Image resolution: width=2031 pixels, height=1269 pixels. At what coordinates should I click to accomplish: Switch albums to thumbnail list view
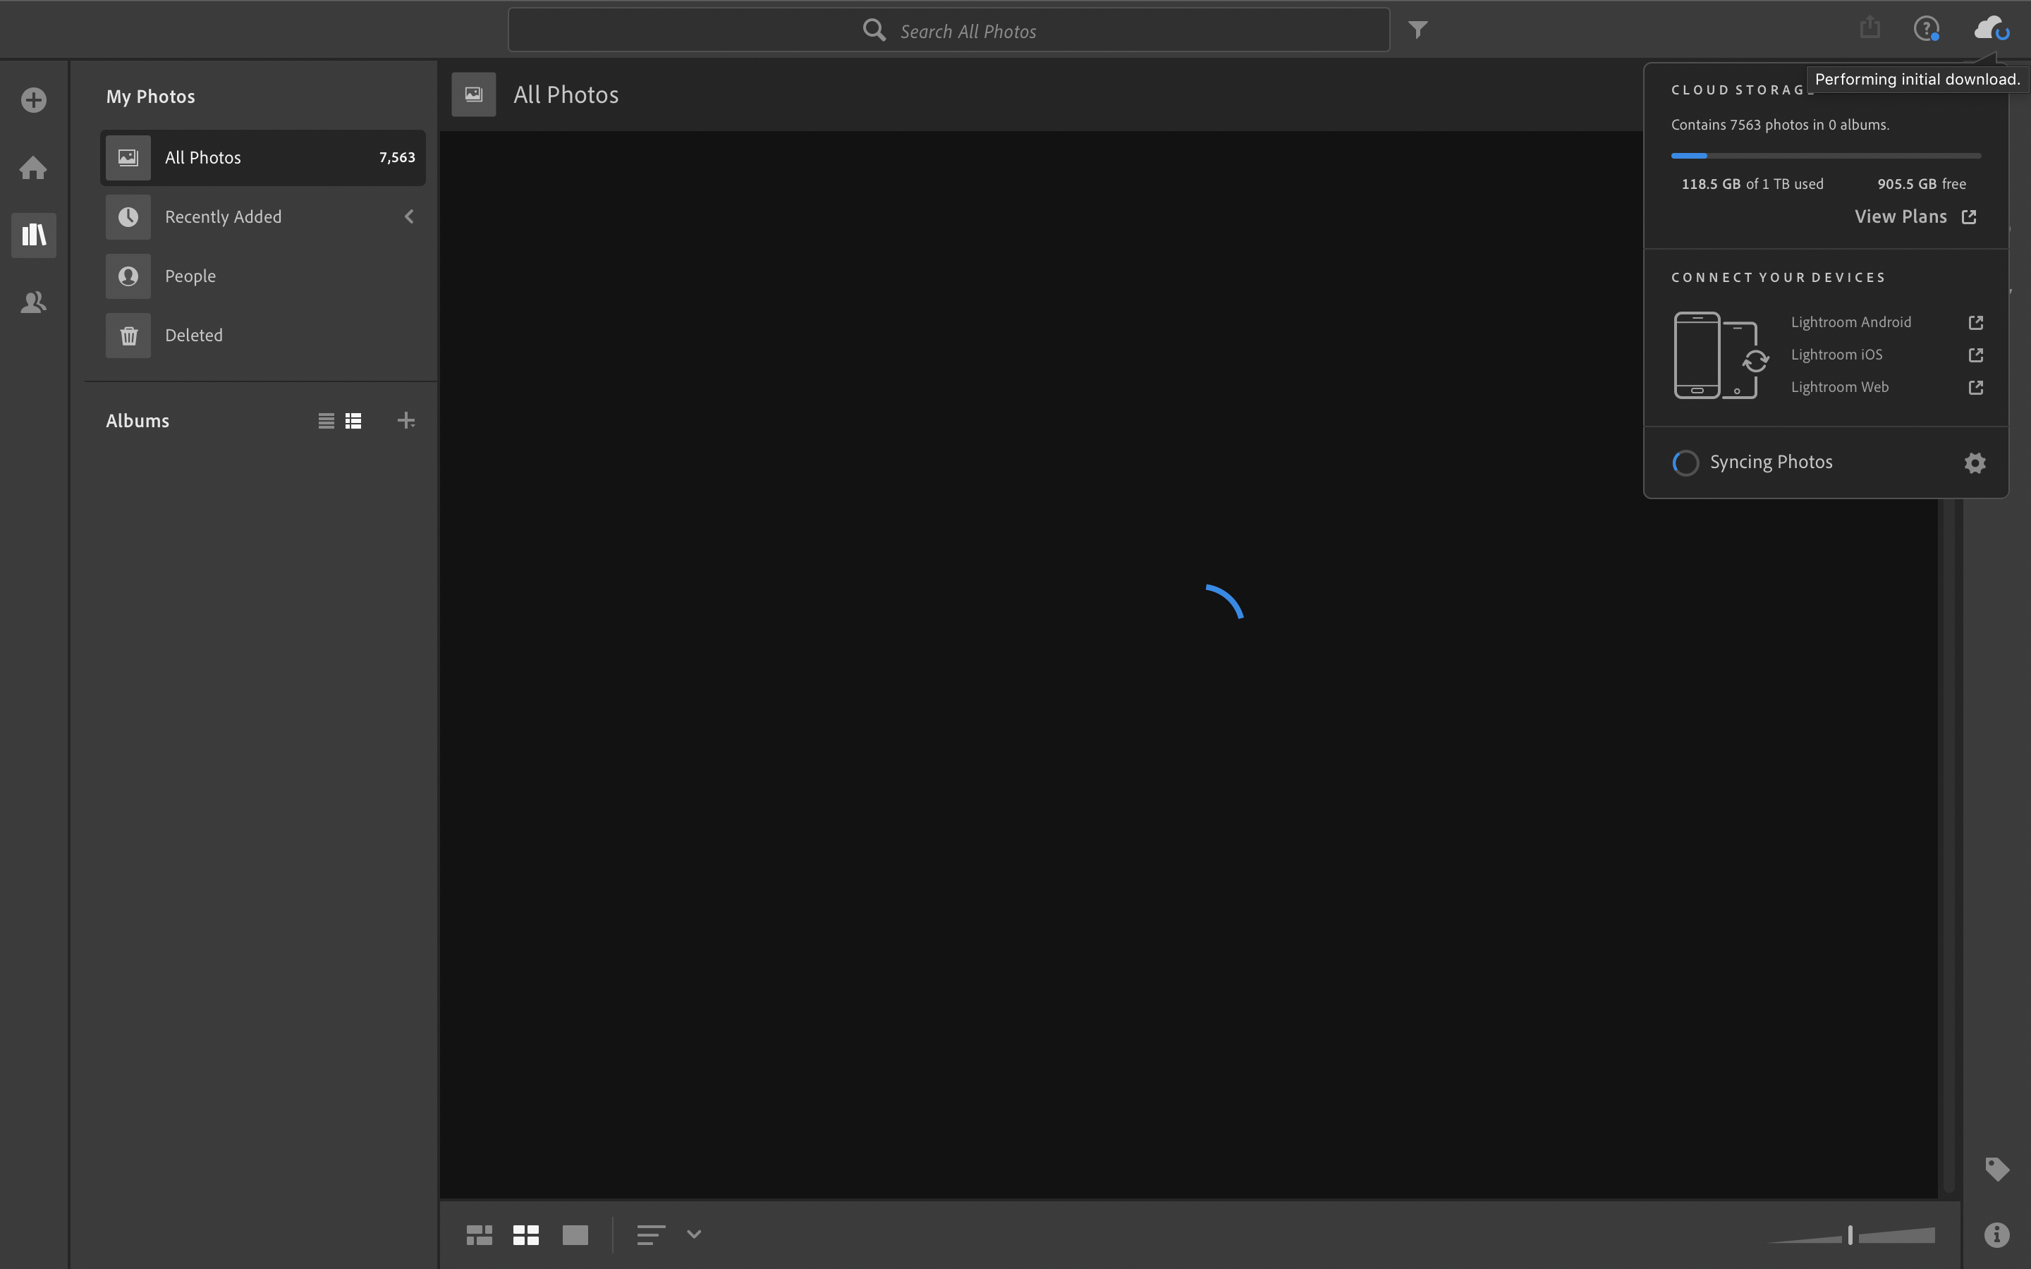(x=353, y=422)
